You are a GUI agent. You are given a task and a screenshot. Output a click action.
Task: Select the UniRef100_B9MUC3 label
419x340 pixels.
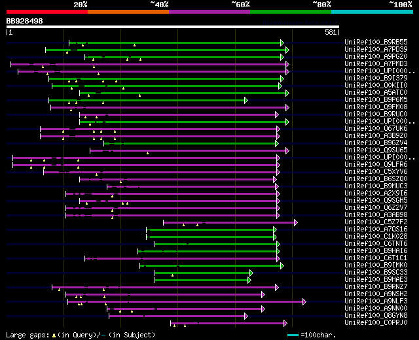(x=376, y=186)
